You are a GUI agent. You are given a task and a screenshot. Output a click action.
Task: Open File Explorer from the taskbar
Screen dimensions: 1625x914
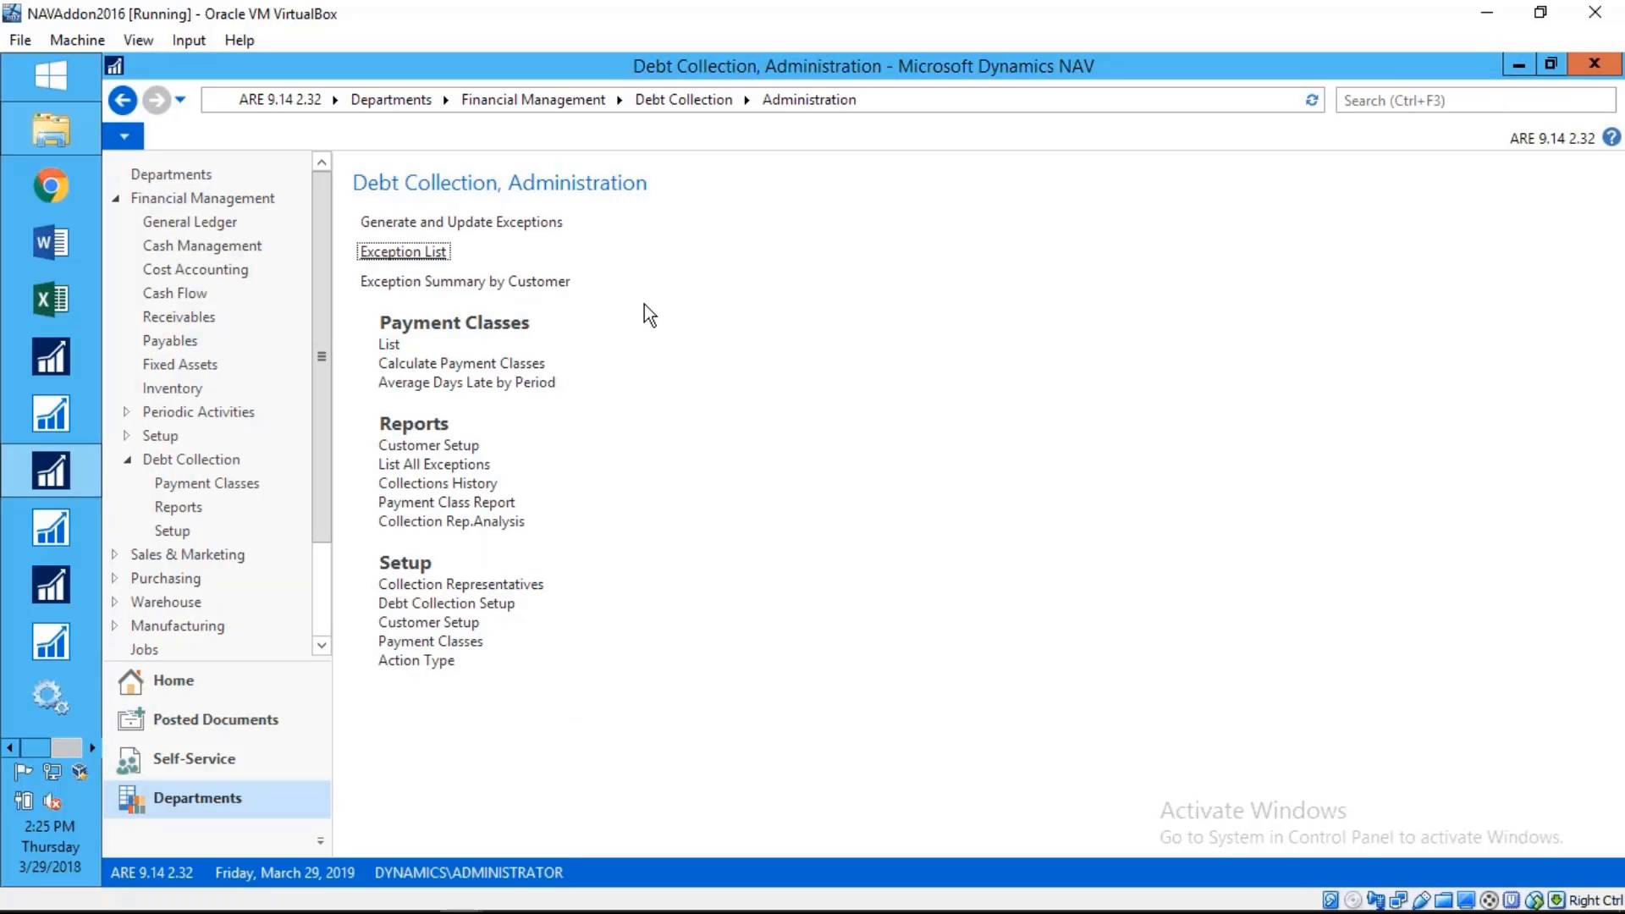click(x=51, y=129)
